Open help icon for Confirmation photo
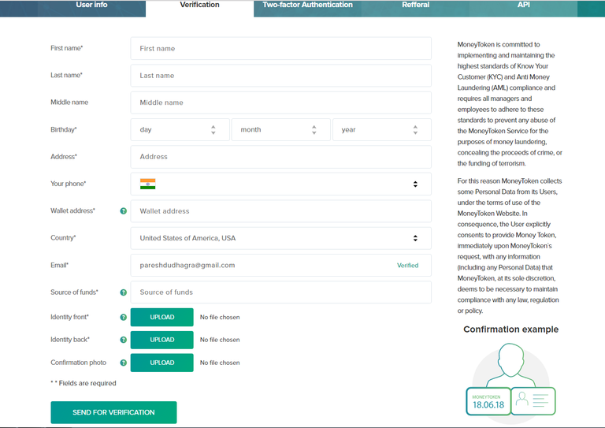The width and height of the screenshot is (605, 428). tap(124, 363)
